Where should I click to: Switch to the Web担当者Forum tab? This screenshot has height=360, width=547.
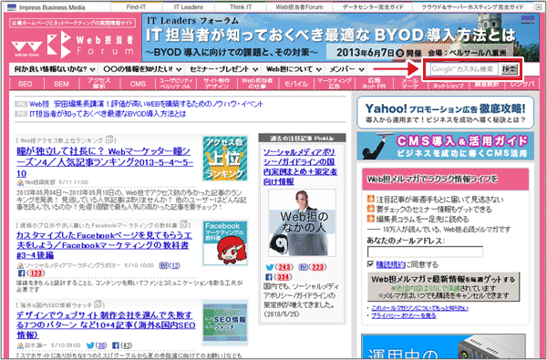click(299, 7)
